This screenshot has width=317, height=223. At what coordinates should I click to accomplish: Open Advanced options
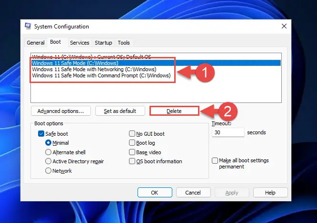click(x=60, y=111)
